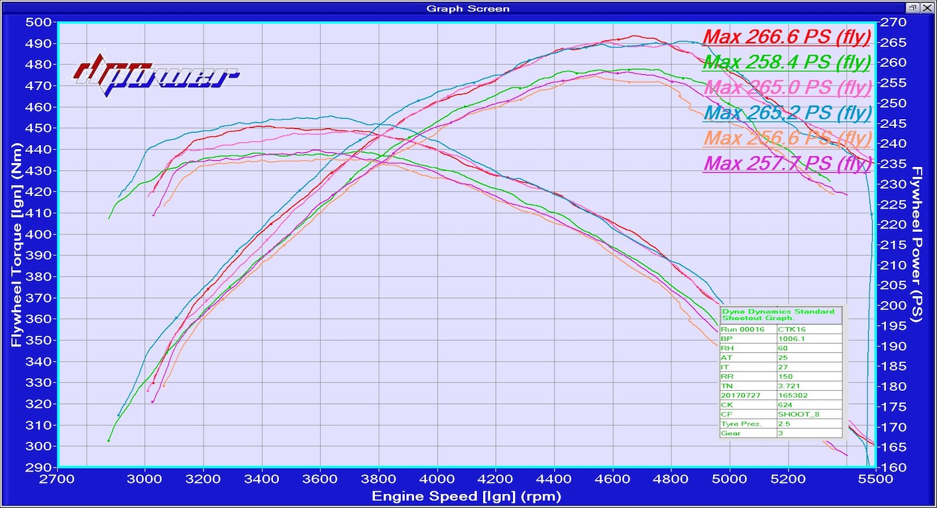Click the Engine Speed (rpm) axis label

click(x=466, y=496)
